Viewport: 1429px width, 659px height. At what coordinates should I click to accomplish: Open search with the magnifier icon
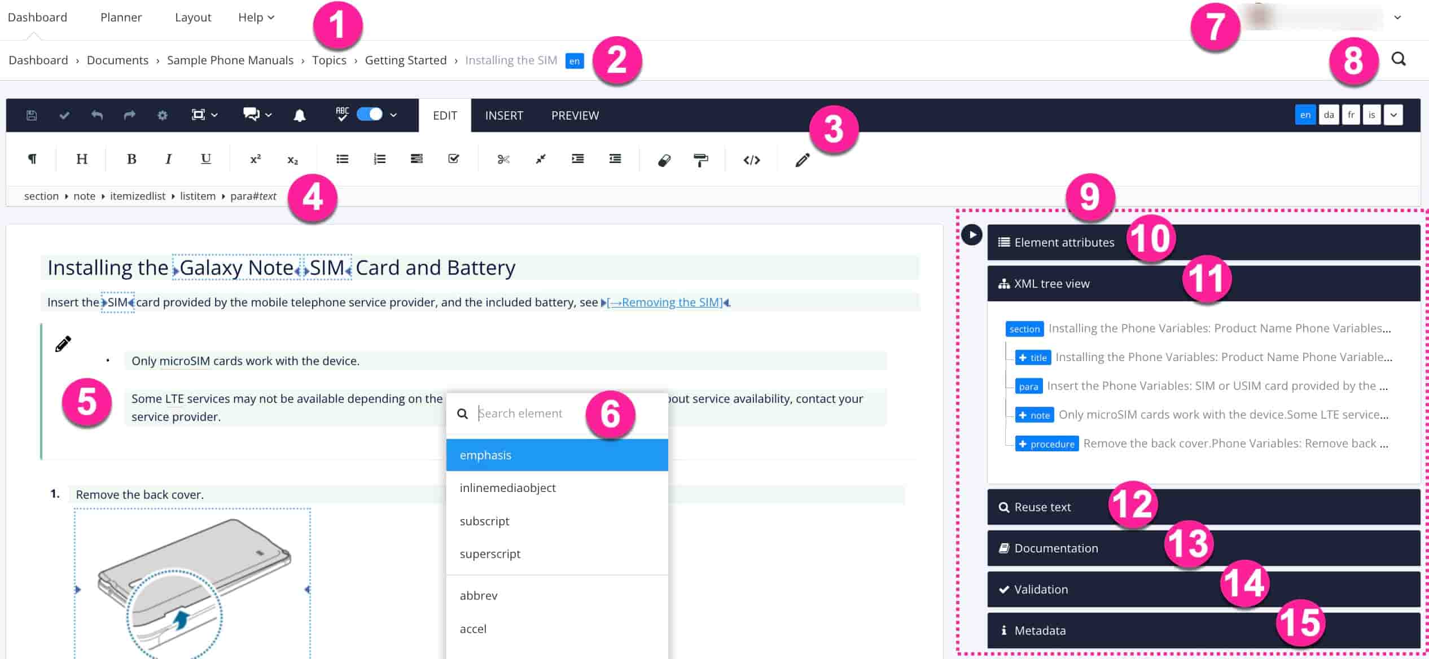pos(1399,58)
